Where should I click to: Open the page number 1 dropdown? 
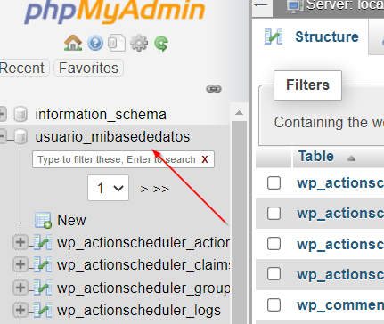pos(109,188)
